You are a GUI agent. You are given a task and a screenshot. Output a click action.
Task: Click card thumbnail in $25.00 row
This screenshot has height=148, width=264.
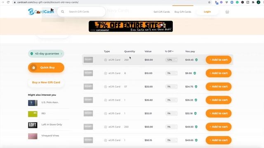pos(88,87)
